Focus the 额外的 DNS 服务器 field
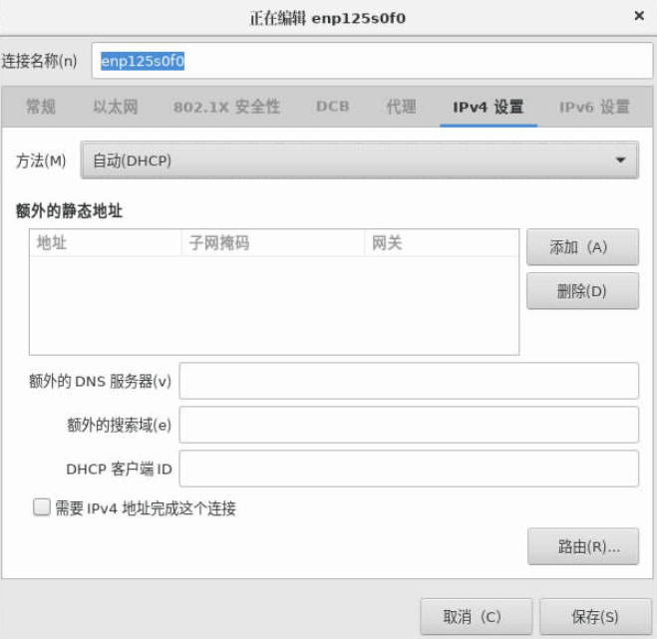 [409, 381]
